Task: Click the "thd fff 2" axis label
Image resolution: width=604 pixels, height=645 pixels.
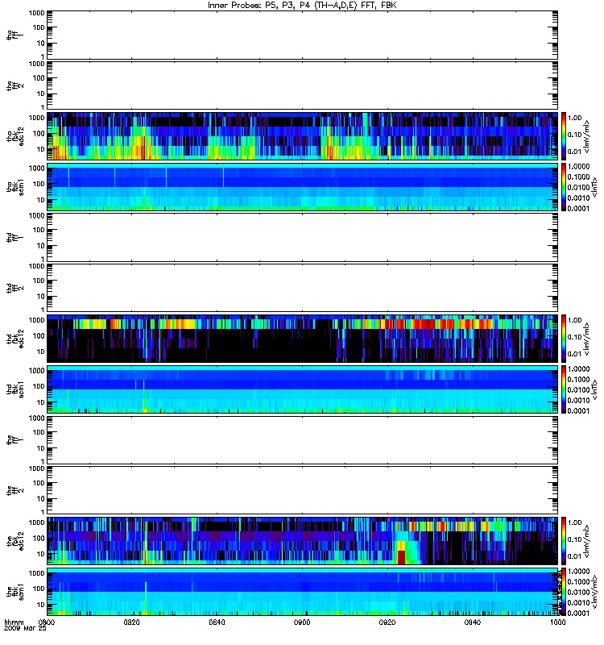Action: point(15,288)
